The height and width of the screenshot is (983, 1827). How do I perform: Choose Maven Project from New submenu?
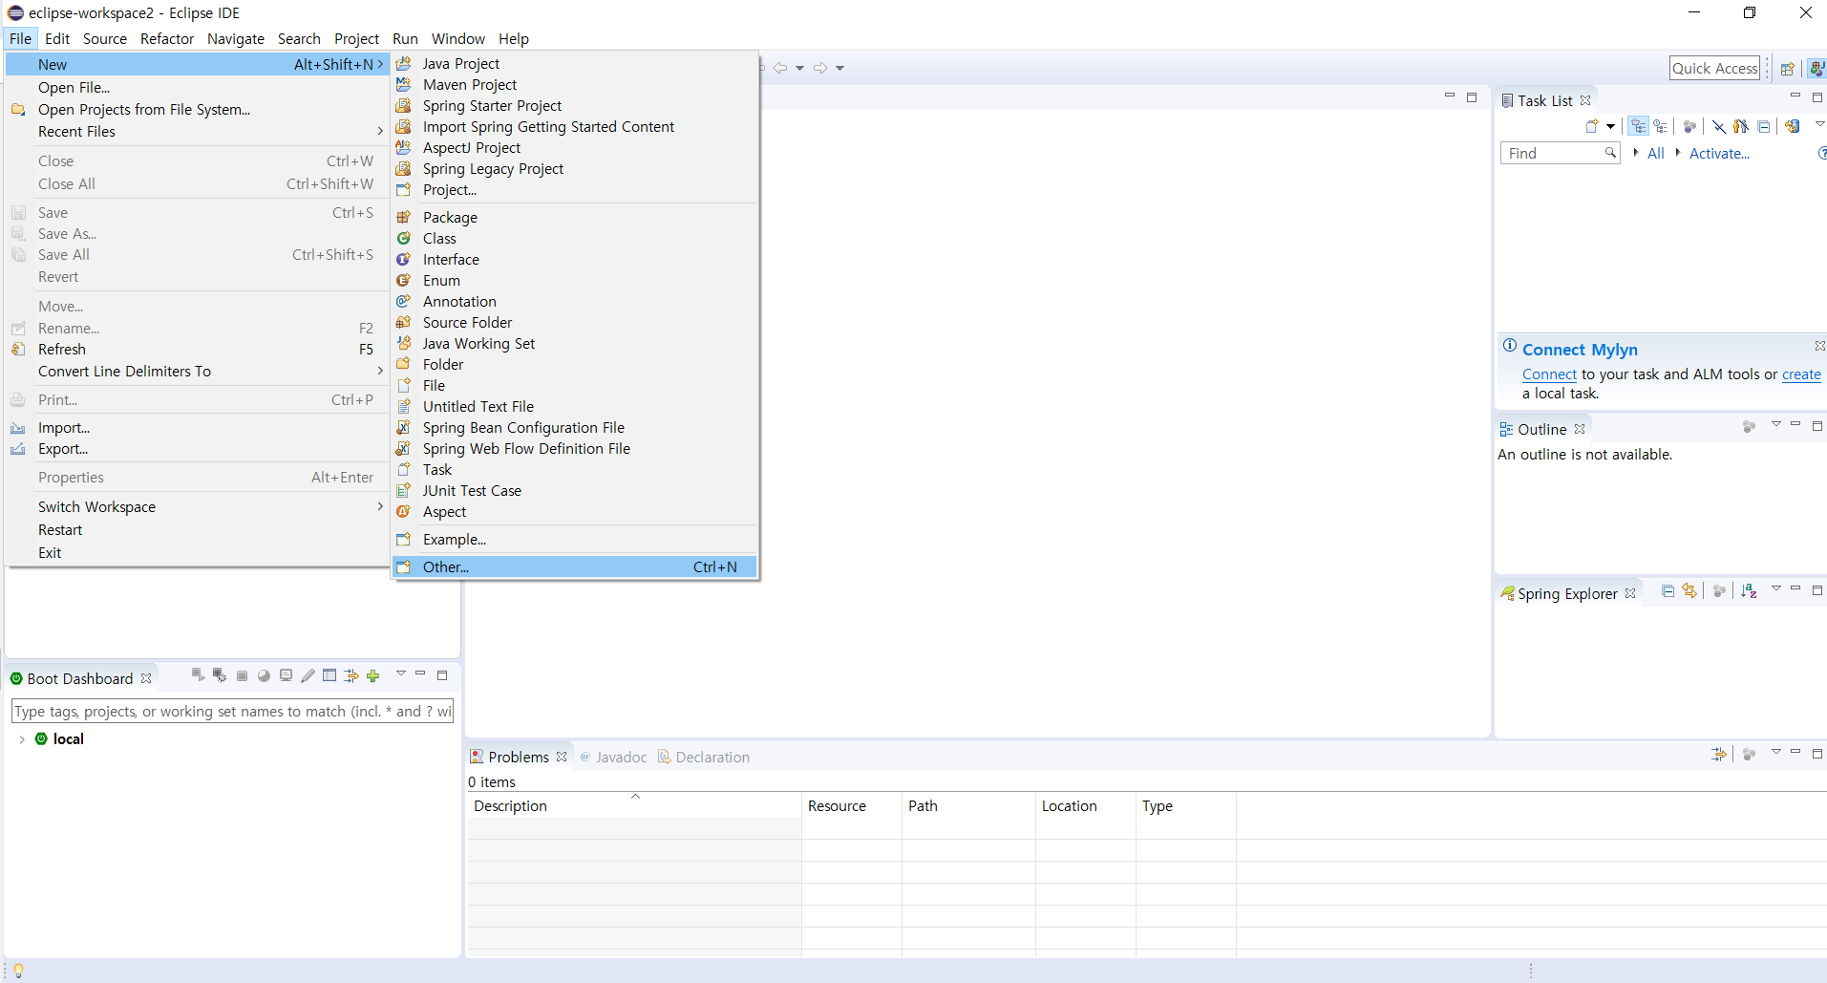coord(575,85)
